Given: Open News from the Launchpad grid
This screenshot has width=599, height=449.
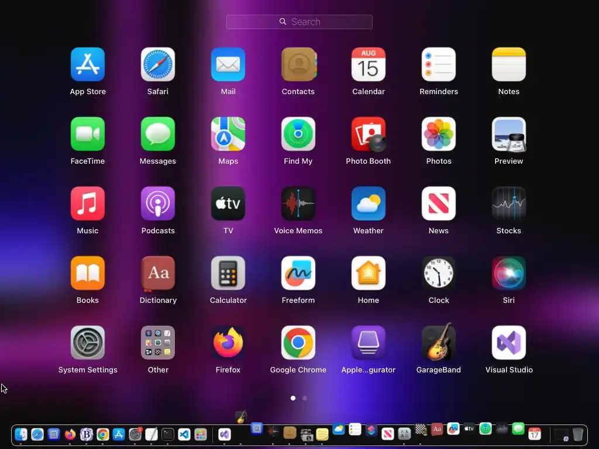Looking at the screenshot, I should (x=439, y=203).
